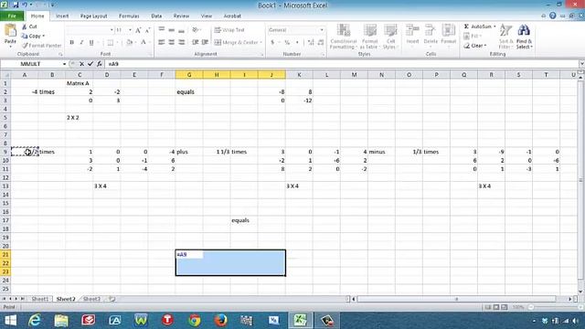Toggle Center horizontal alignment
Image resolution: width=585 pixels, height=329 pixels.
(172, 43)
